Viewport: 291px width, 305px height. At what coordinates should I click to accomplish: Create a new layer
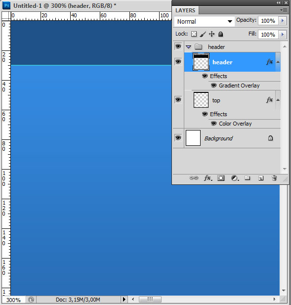pos(261,178)
